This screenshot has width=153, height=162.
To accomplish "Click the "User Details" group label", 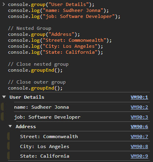I will [x=27, y=97].
